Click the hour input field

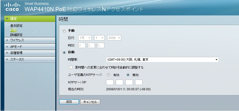(x=82, y=45)
